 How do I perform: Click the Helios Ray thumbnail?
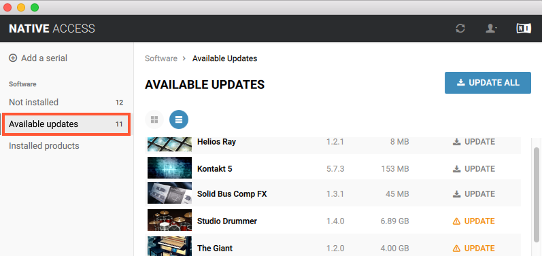click(x=169, y=144)
